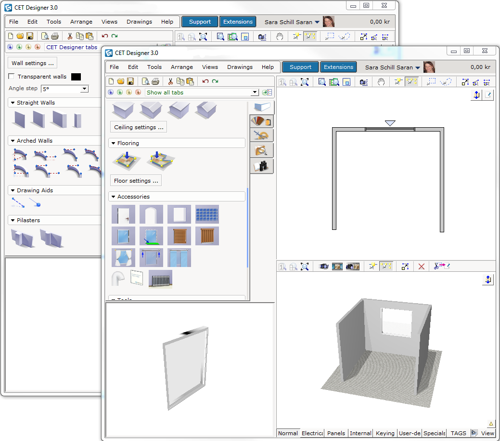The width and height of the screenshot is (500, 441).
Task: Click the film strip render icon in 3D toolbar
Action: click(x=337, y=267)
